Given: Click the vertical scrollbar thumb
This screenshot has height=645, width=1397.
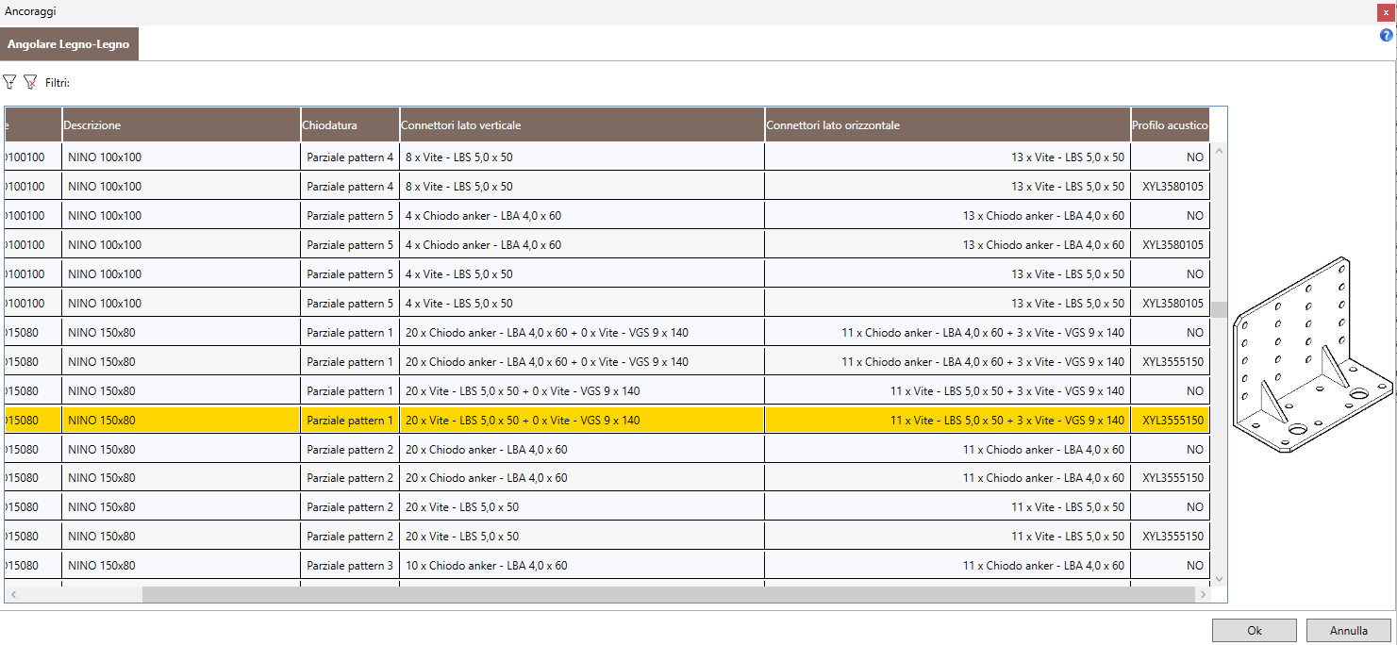Looking at the screenshot, I should [x=1219, y=310].
